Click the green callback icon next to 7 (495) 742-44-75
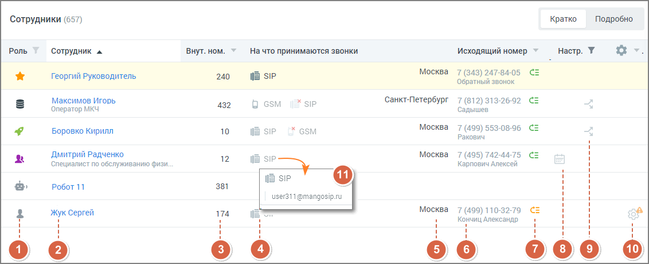 [534, 155]
